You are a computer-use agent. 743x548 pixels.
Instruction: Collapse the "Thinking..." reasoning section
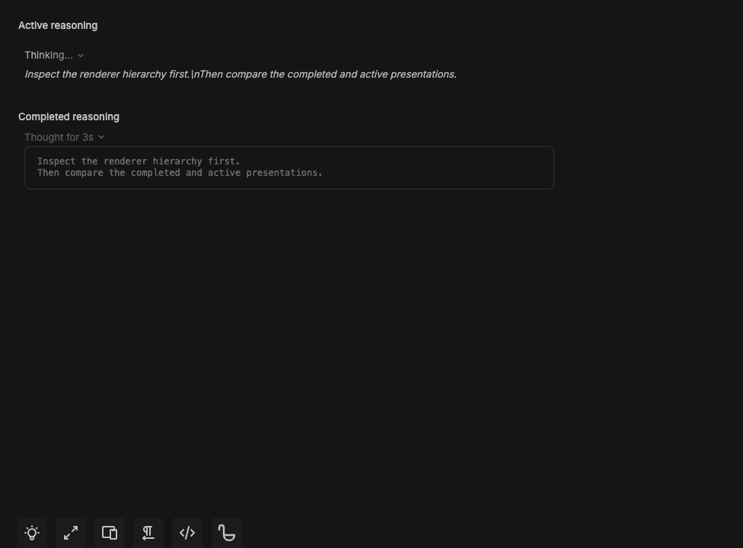[54, 56]
